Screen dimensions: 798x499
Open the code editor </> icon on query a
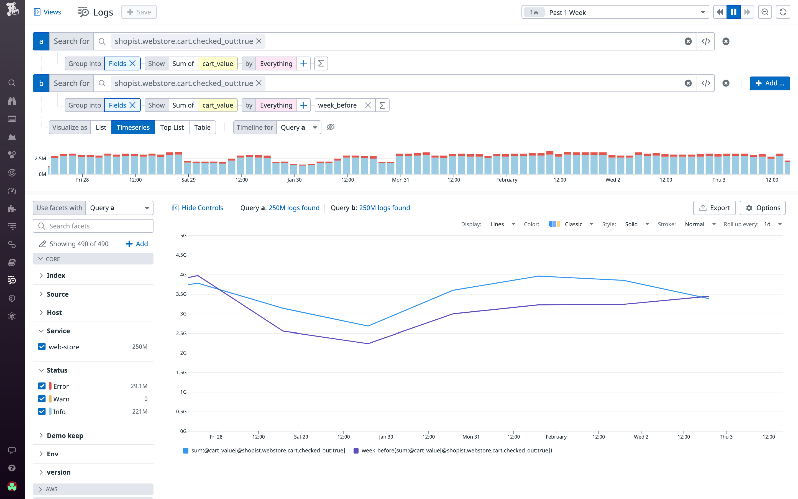[706, 41]
